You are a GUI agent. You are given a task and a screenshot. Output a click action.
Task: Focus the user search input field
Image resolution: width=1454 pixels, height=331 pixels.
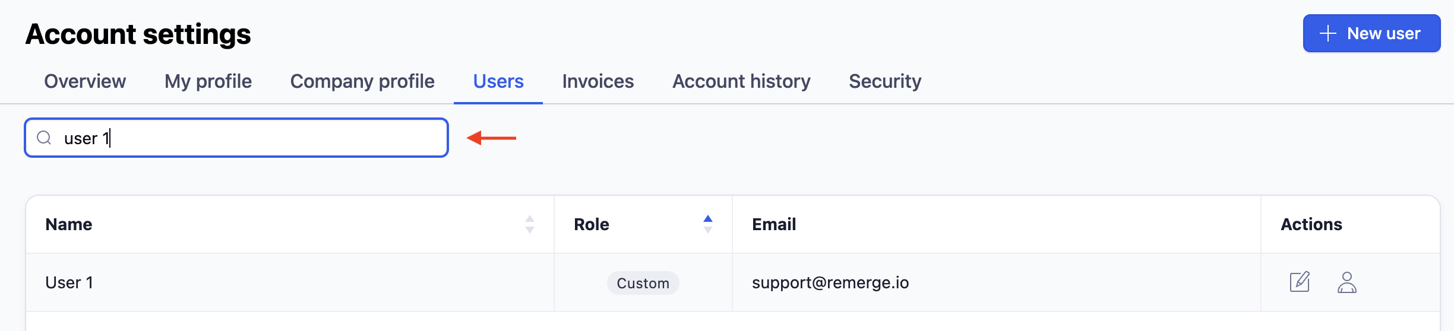click(x=236, y=138)
